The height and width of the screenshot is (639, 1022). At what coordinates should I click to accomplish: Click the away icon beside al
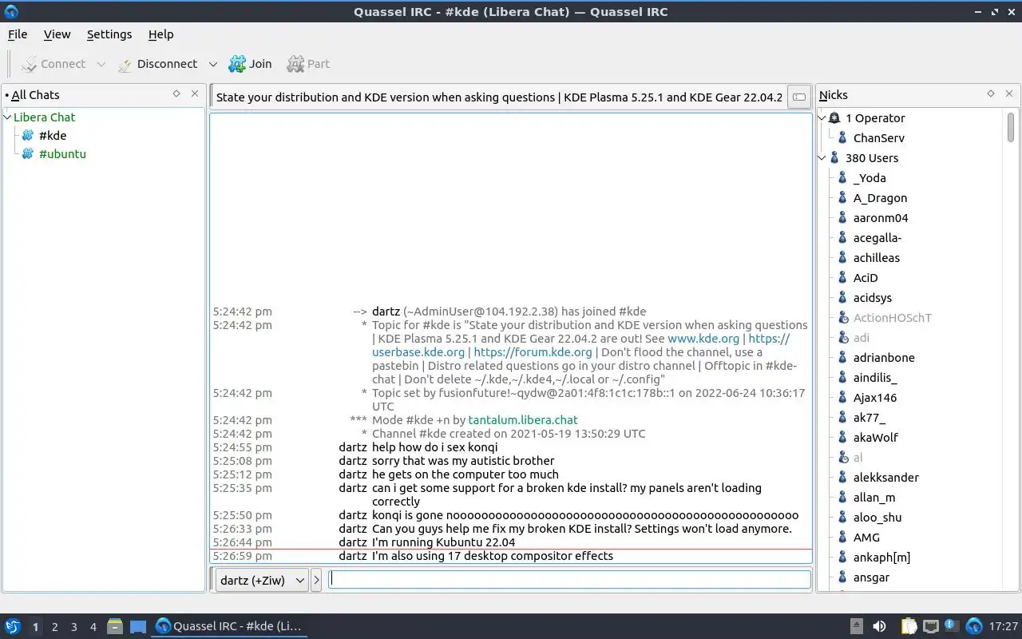point(842,457)
